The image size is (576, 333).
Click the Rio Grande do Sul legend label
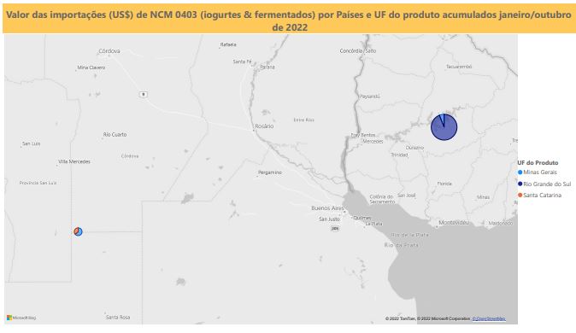coord(547,184)
